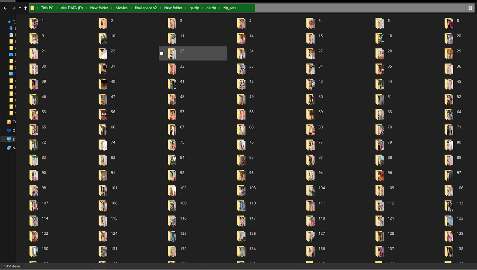Go up one folder level

[25, 8]
